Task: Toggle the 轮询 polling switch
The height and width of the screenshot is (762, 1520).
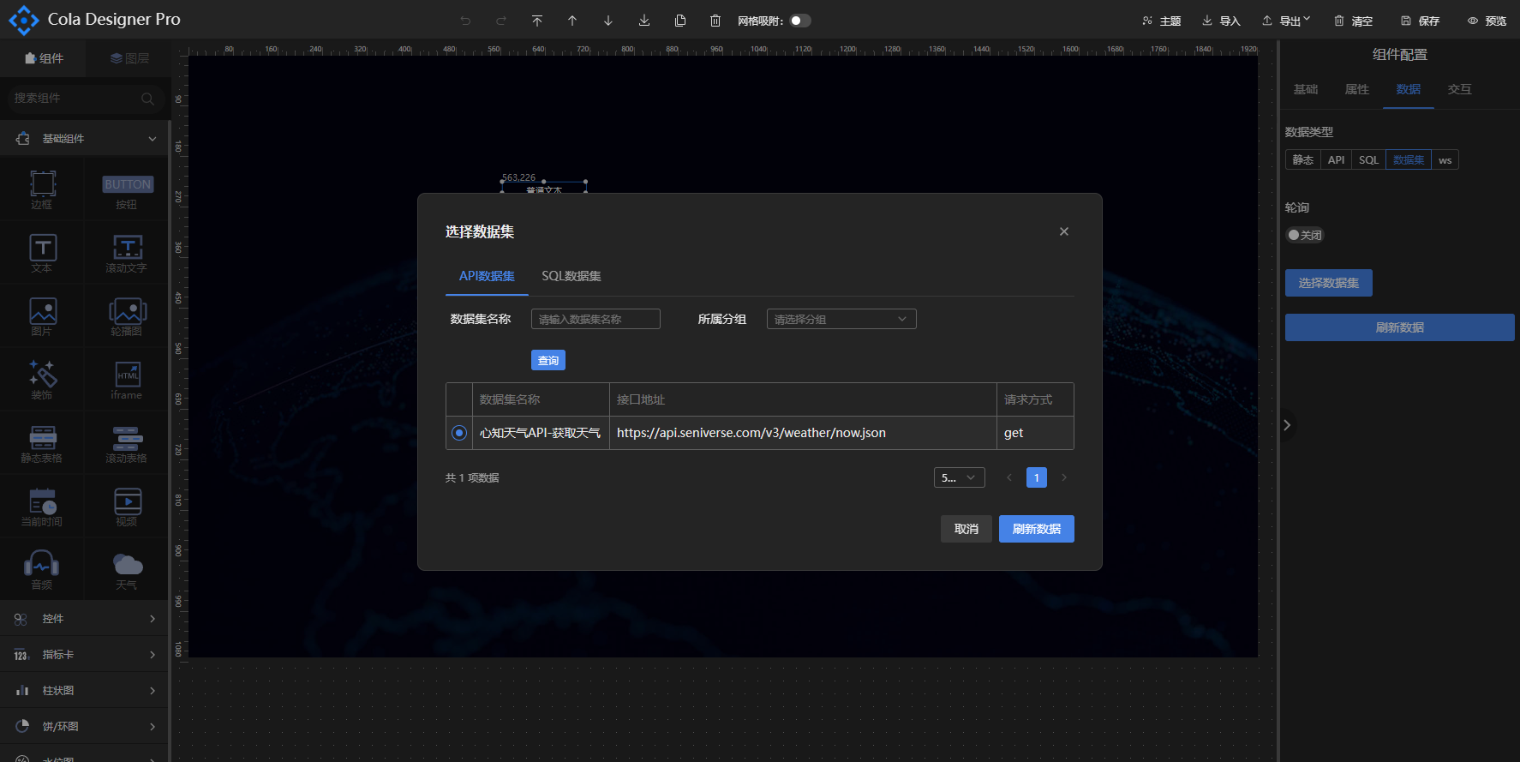Action: pyautogui.click(x=1304, y=235)
